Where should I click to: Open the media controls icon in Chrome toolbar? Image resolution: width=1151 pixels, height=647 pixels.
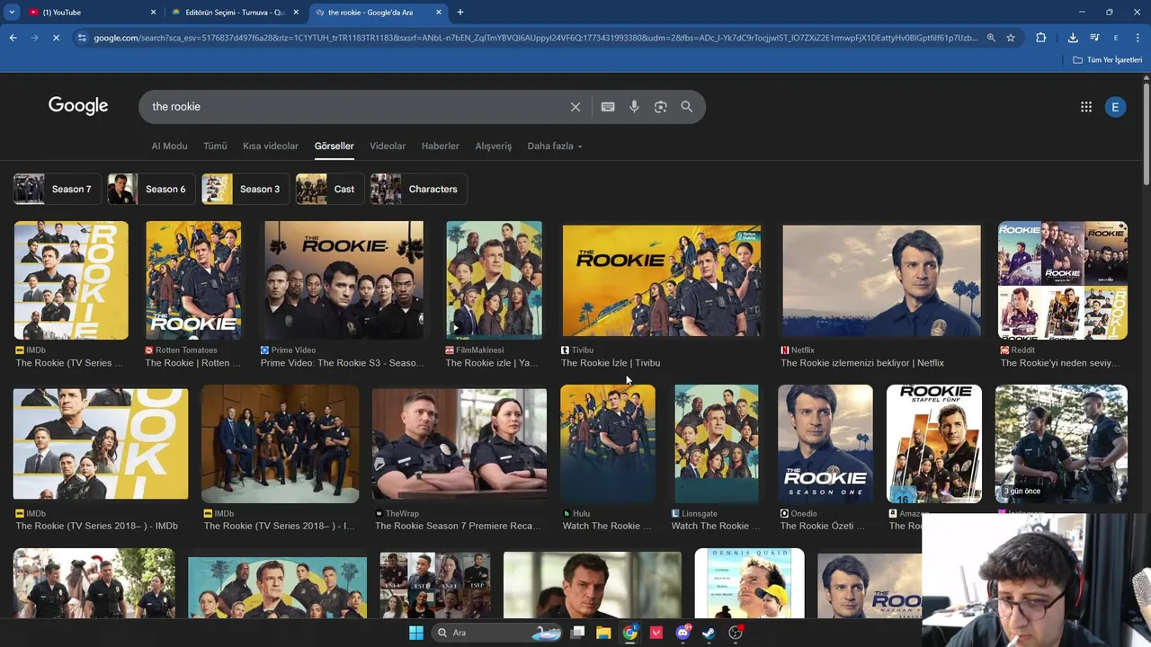1094,38
